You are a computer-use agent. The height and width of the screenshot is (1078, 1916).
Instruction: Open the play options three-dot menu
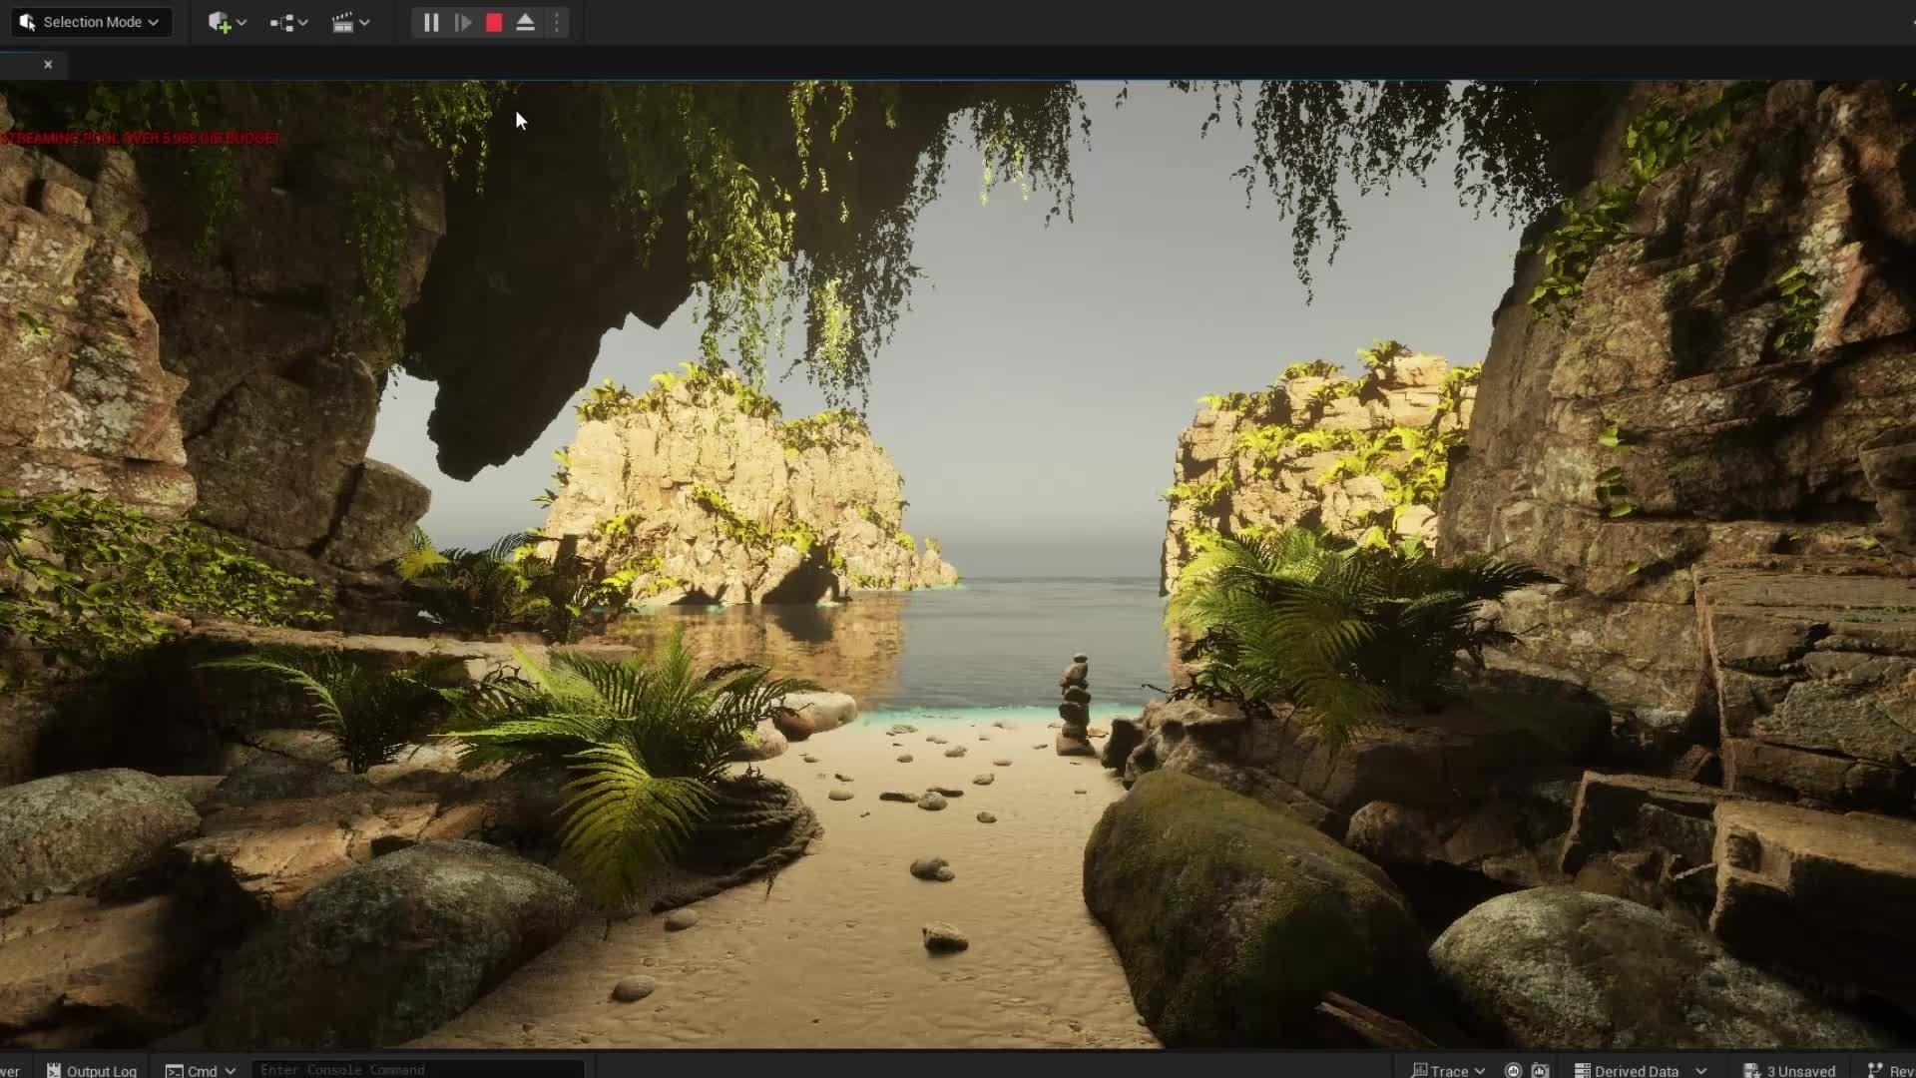pyautogui.click(x=557, y=22)
